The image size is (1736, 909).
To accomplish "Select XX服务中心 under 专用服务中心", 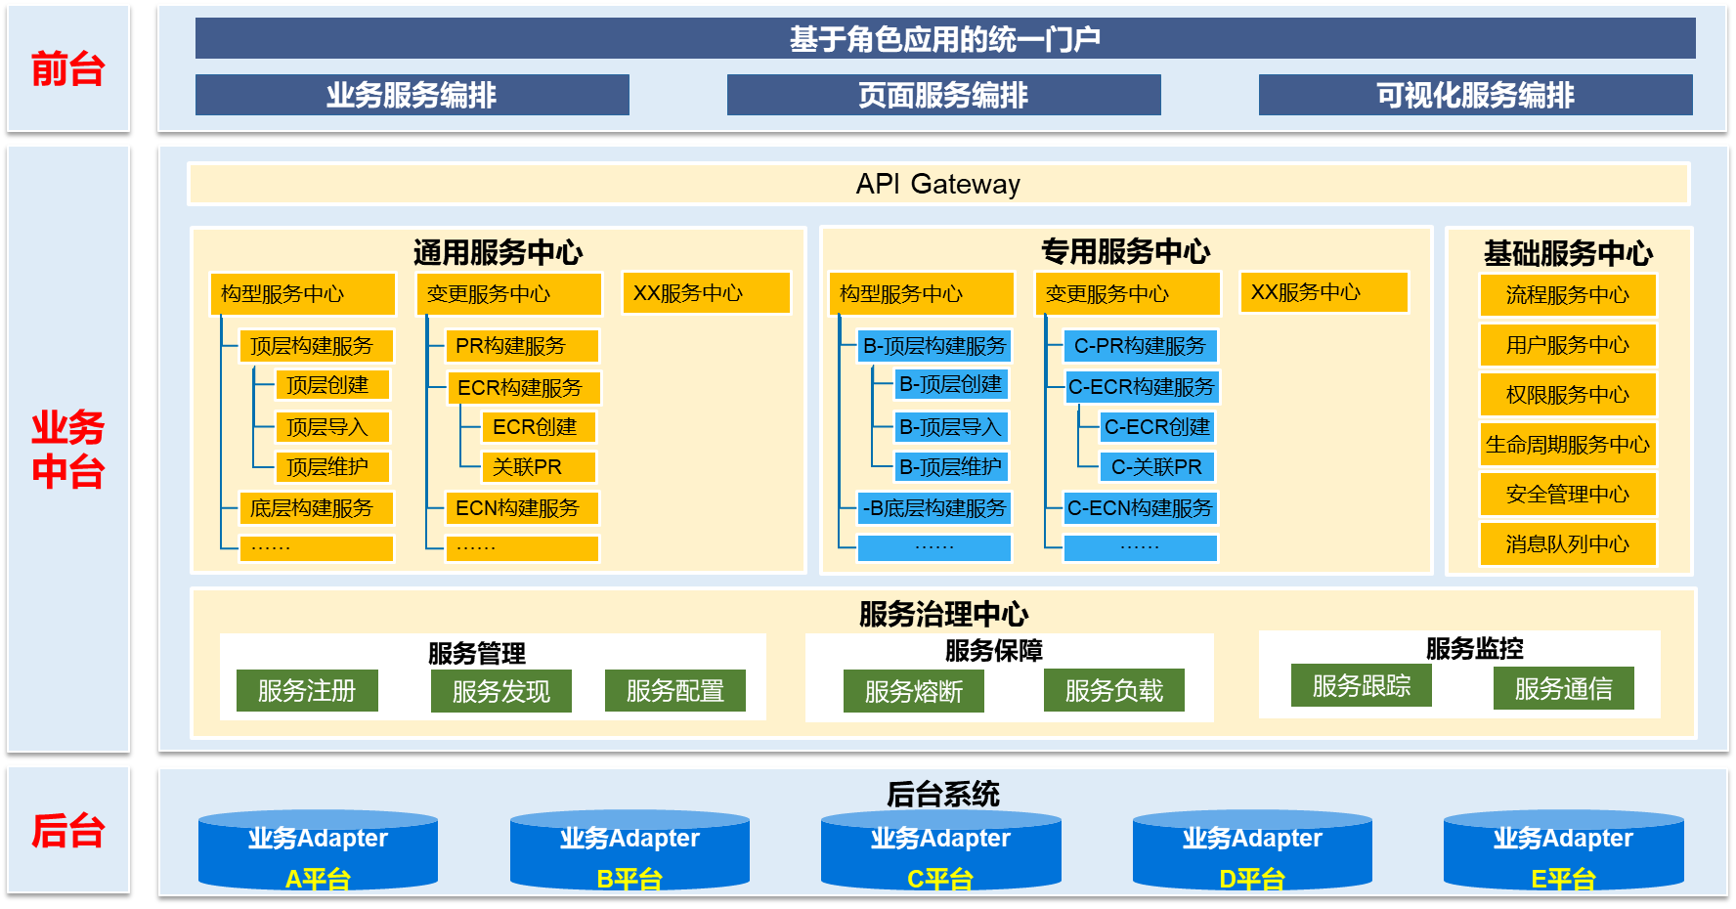I will coord(1324,292).
